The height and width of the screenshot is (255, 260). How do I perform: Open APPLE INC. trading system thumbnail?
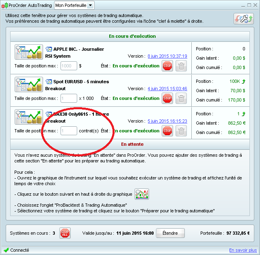click(29, 52)
